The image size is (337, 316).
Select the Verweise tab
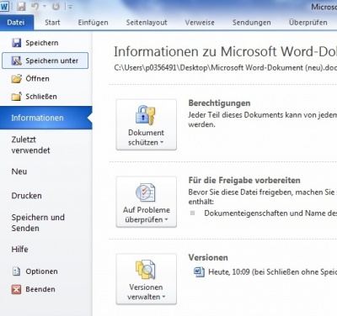(x=200, y=23)
